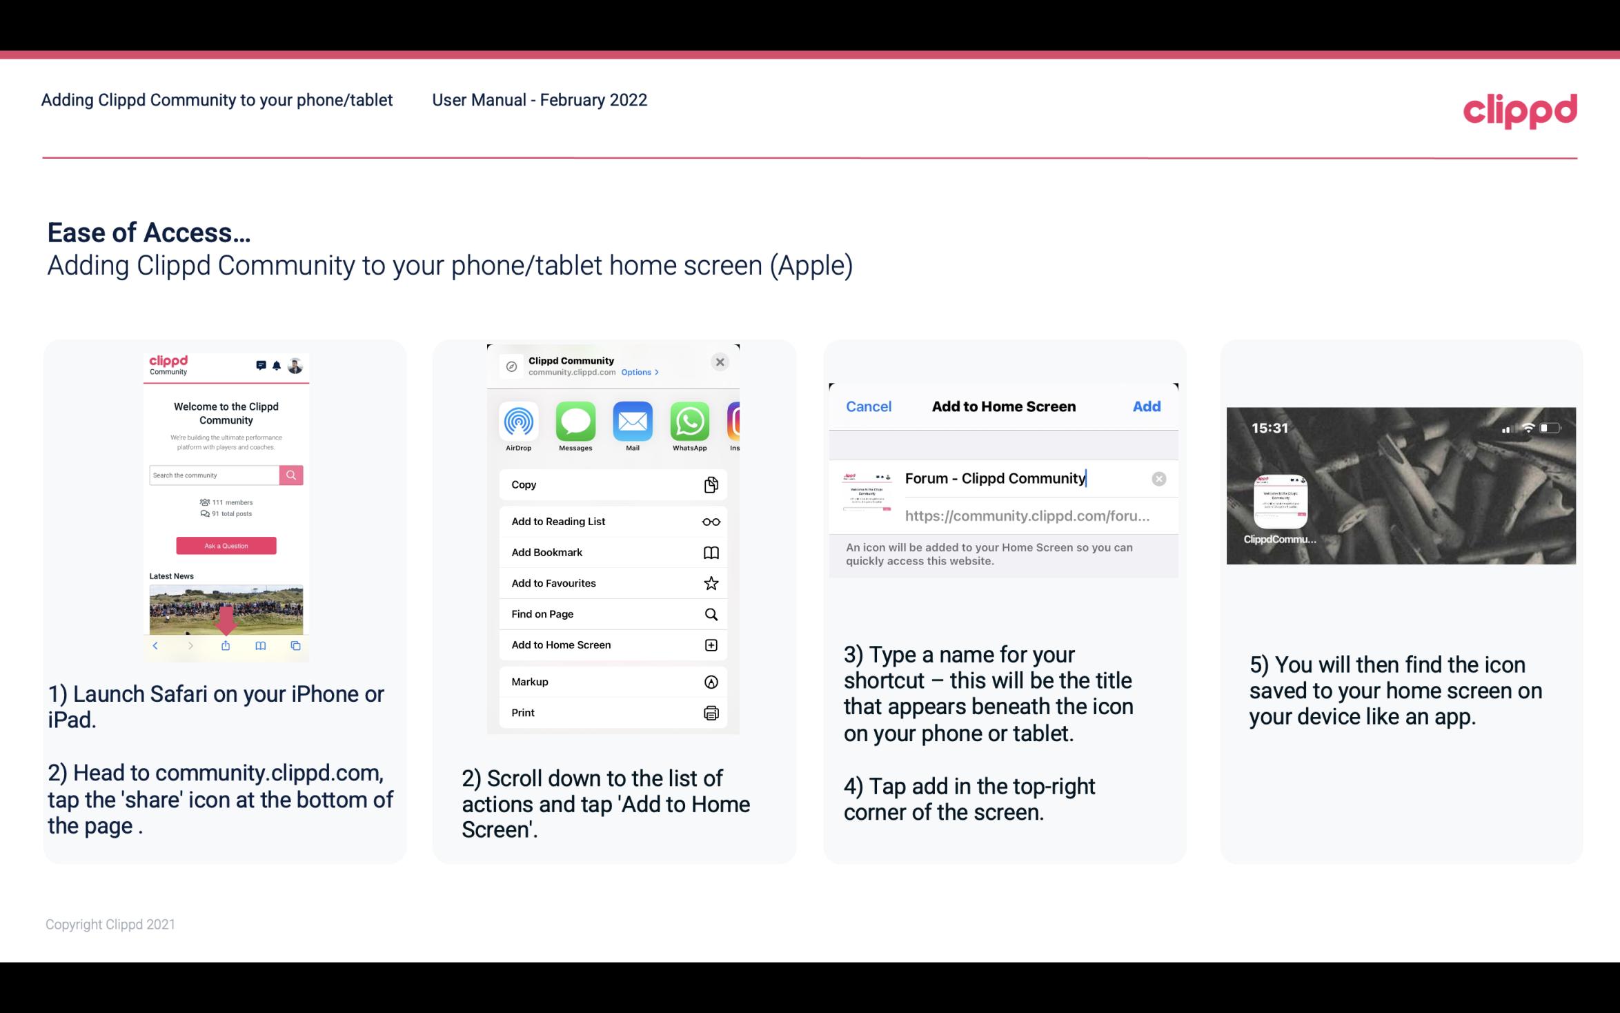Click the close X button on share sheet
The width and height of the screenshot is (1620, 1013).
click(x=720, y=362)
